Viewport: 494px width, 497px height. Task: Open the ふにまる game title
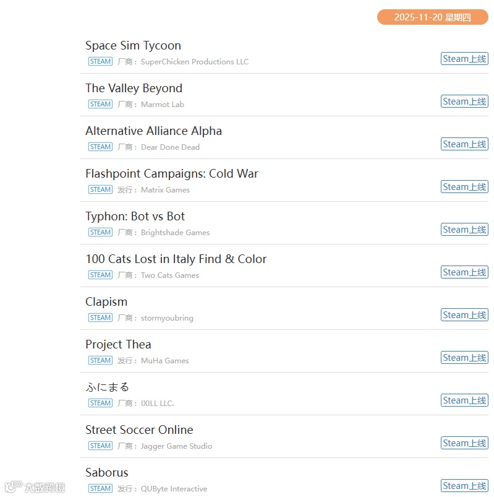click(x=108, y=387)
